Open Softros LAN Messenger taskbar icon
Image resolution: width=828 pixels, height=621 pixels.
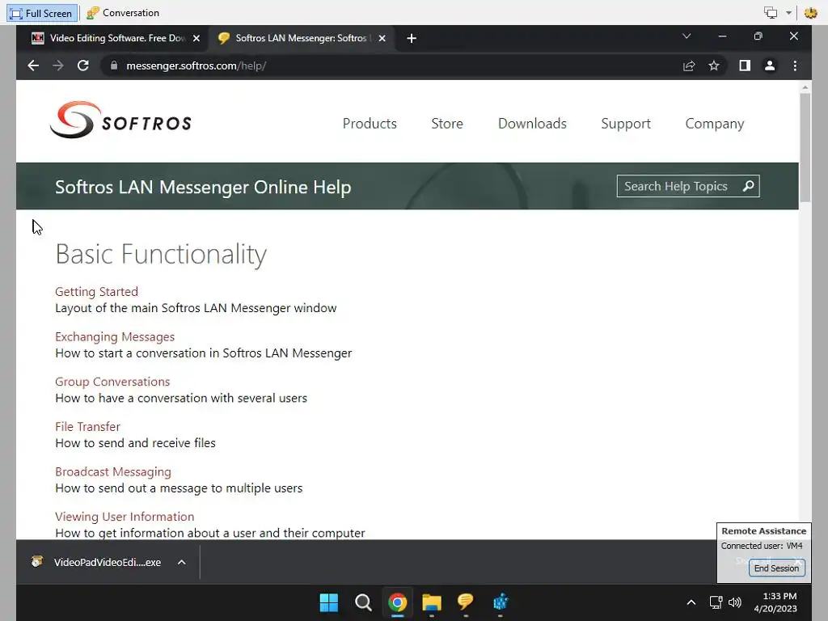click(x=466, y=602)
